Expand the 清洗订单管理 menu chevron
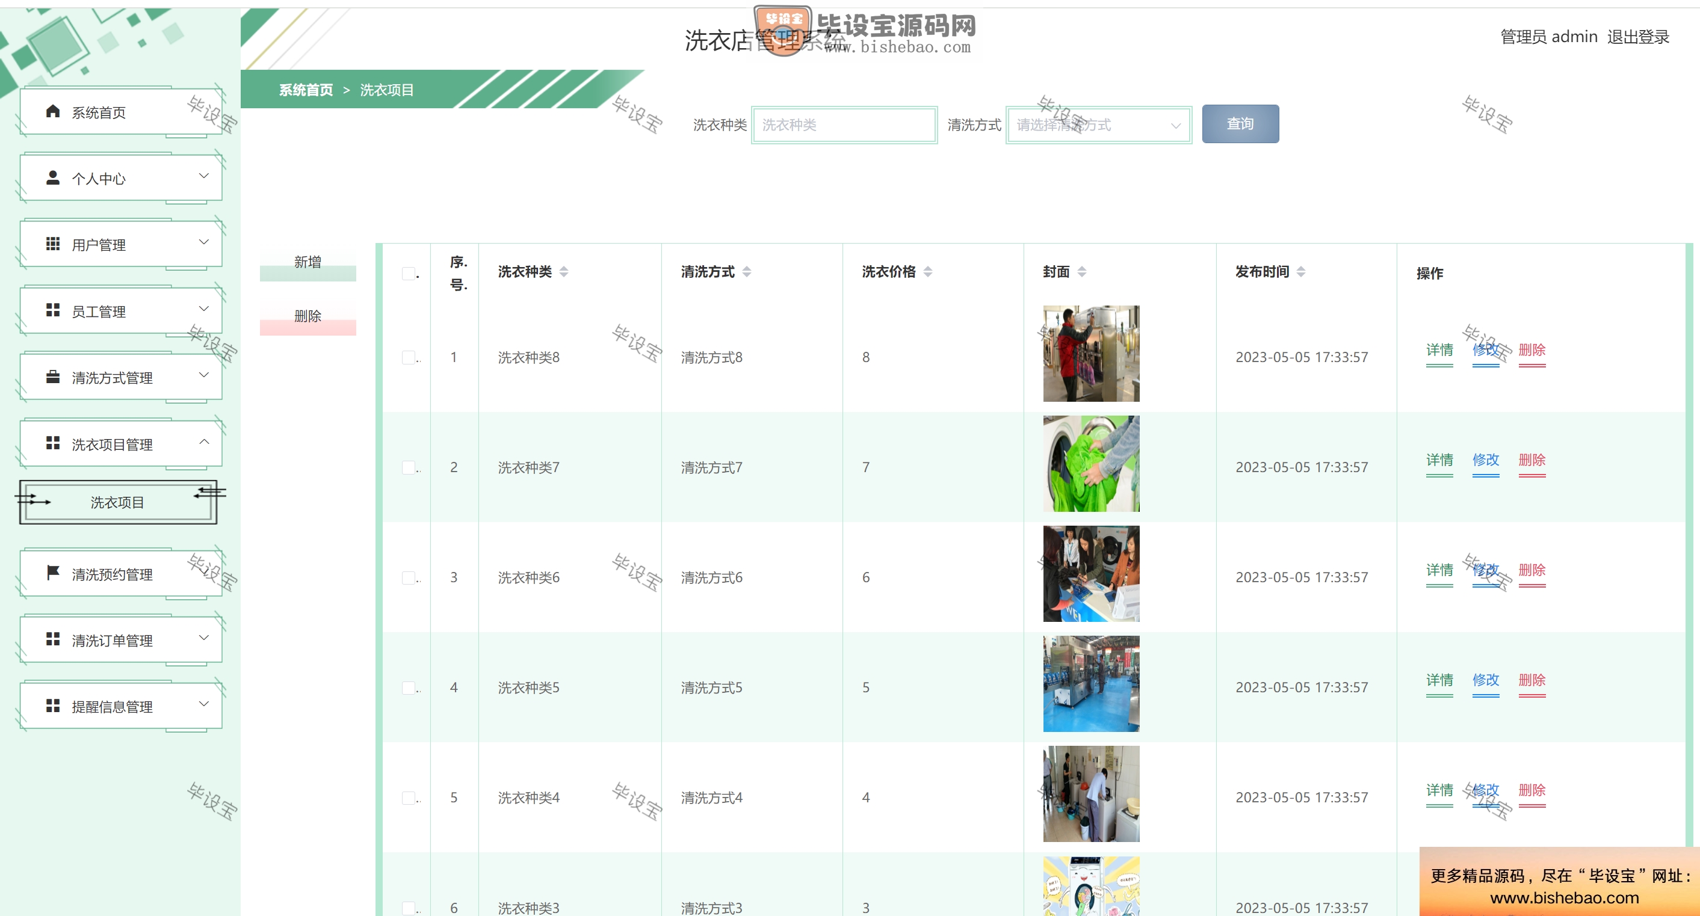 click(204, 638)
